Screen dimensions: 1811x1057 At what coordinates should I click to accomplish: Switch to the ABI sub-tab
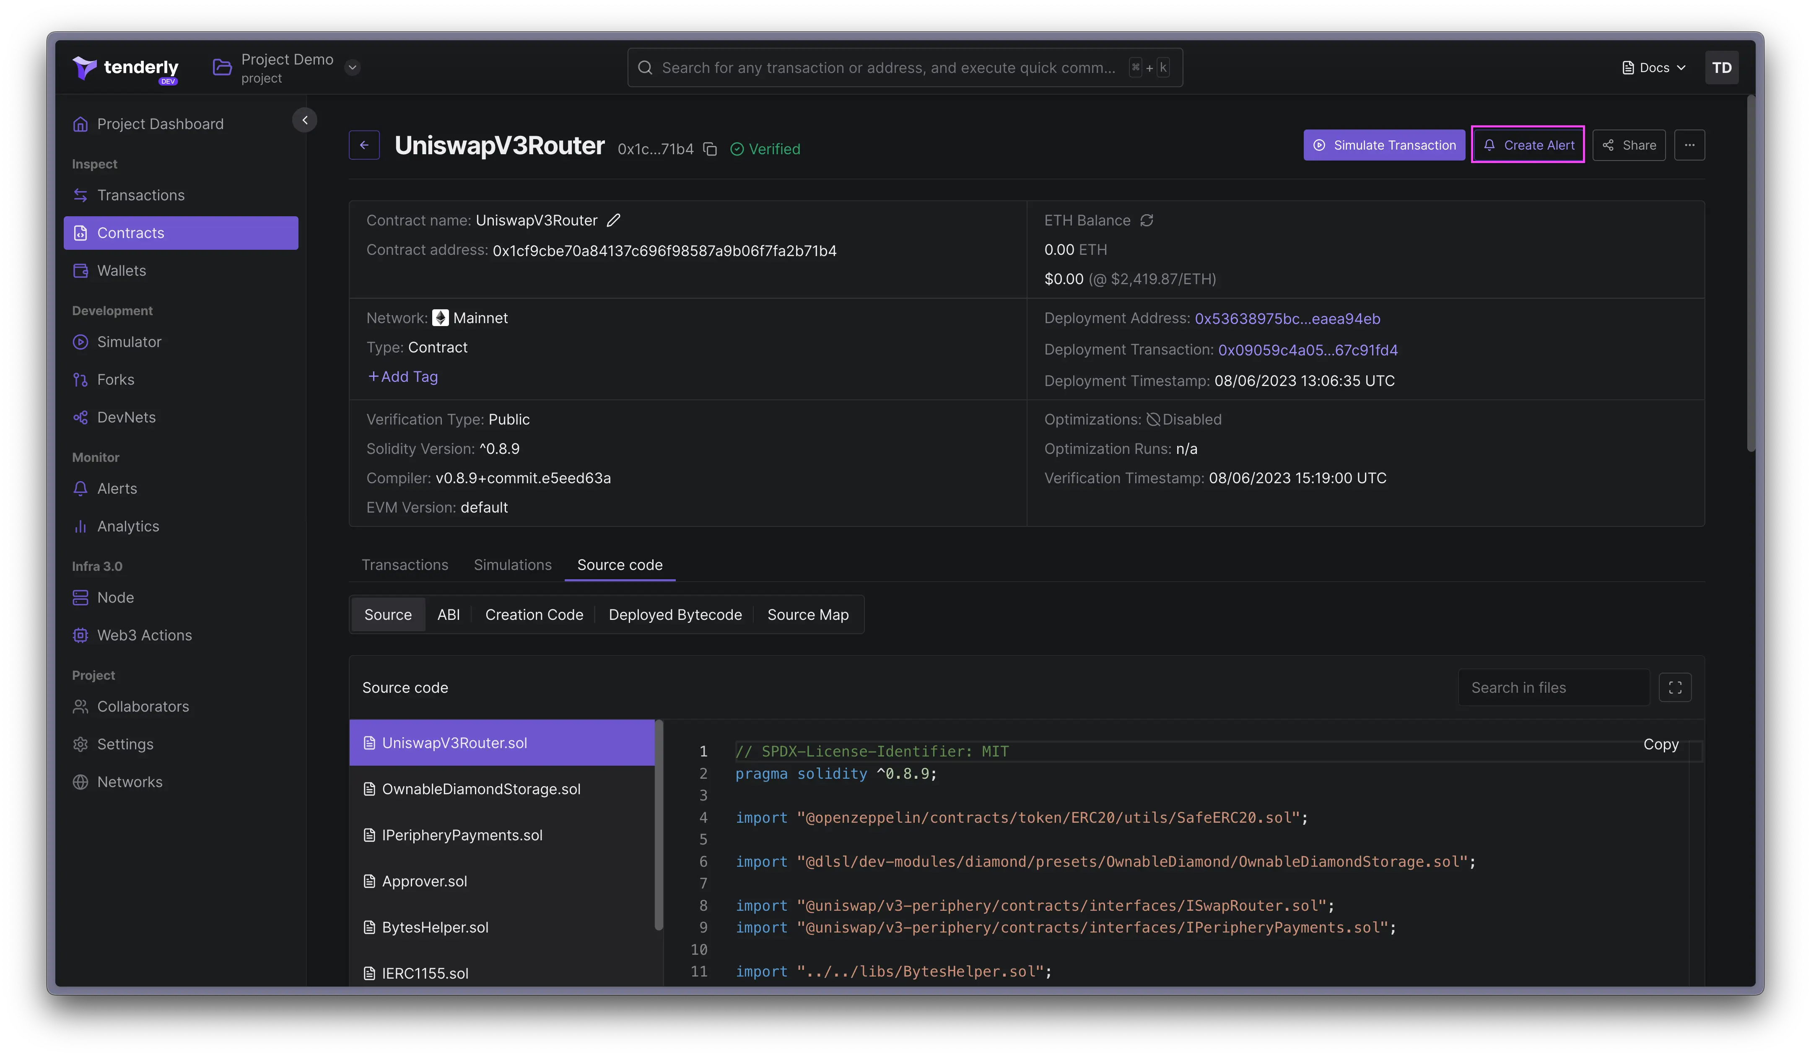pos(449,615)
